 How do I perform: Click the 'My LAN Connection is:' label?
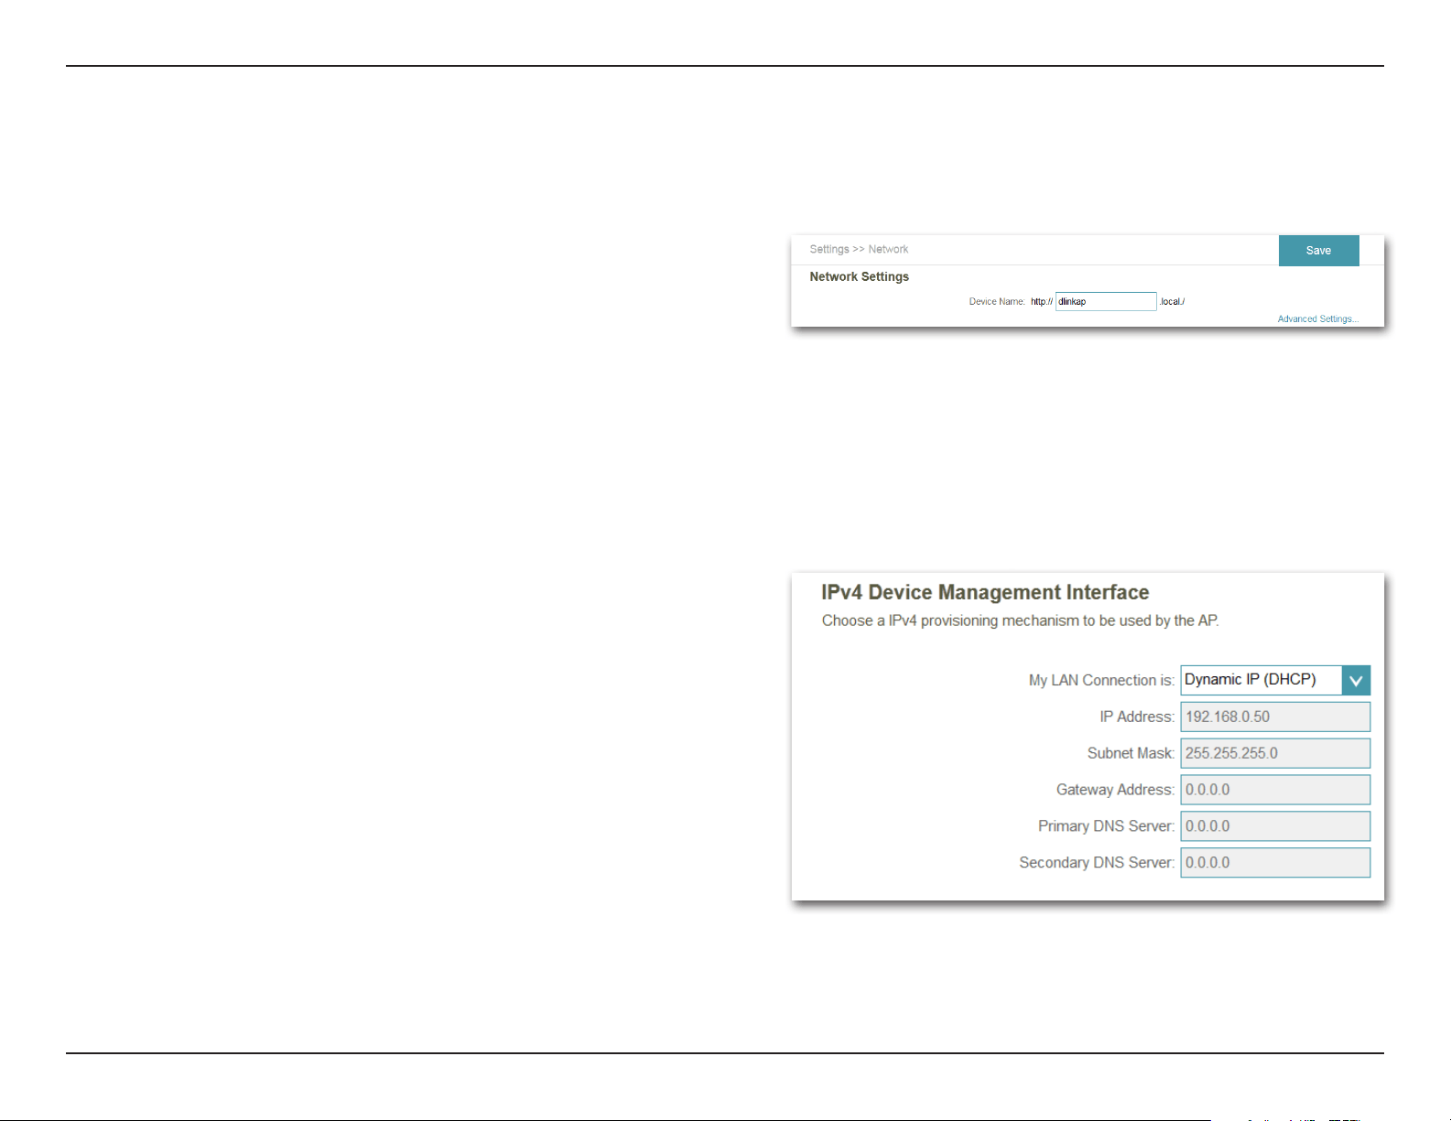[x=1101, y=680]
